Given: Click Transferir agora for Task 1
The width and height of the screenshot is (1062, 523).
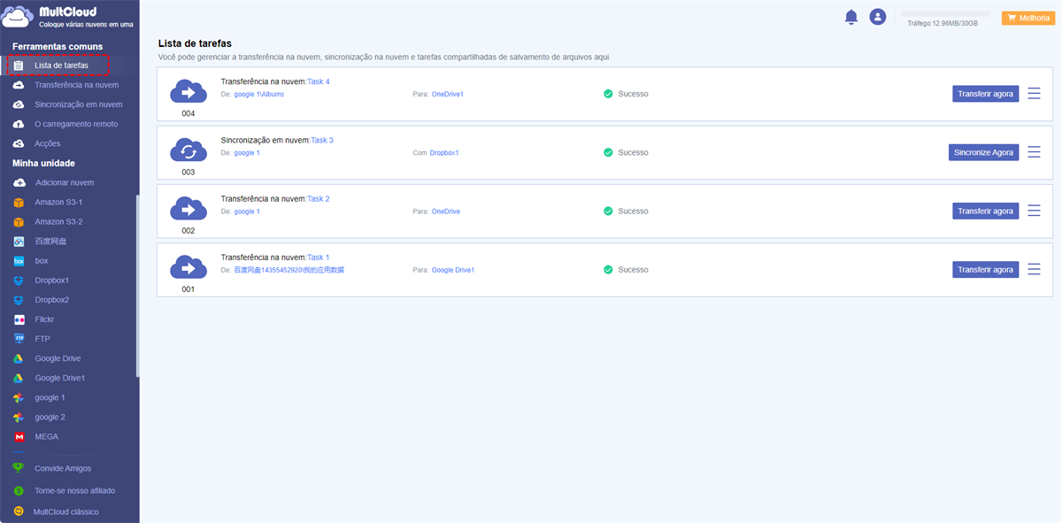Looking at the screenshot, I should [x=985, y=269].
